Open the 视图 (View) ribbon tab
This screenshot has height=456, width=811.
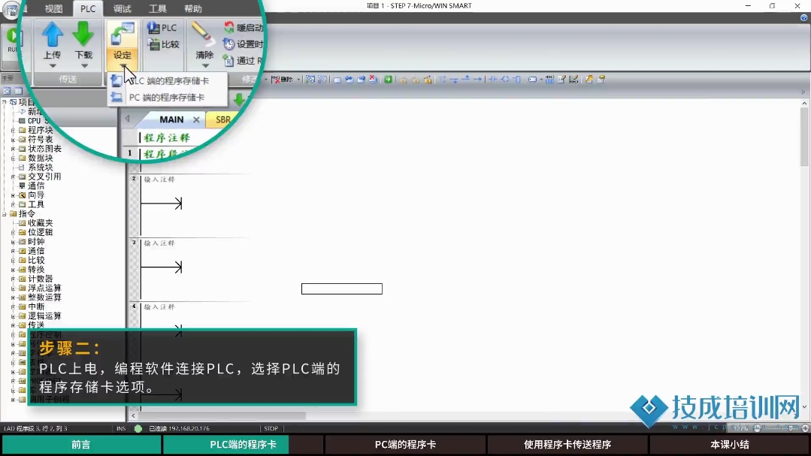[x=53, y=9]
